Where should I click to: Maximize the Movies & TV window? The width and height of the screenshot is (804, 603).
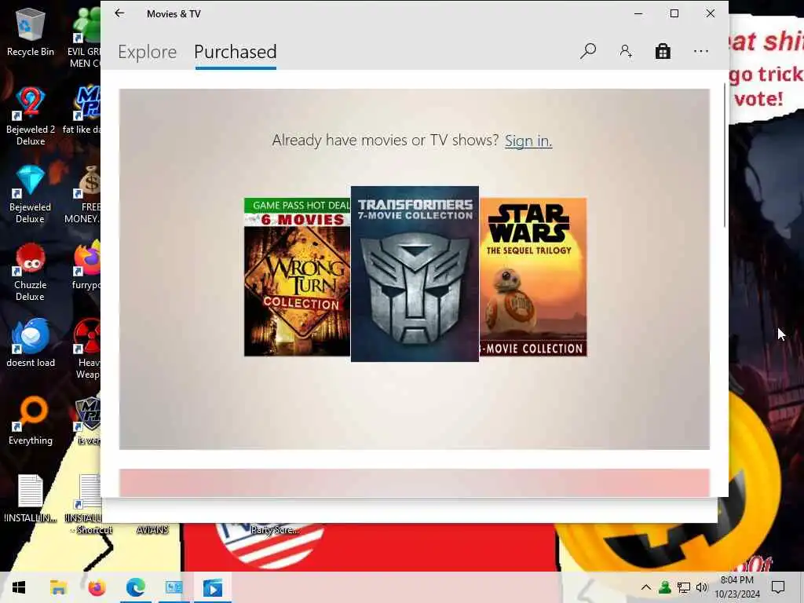click(674, 14)
